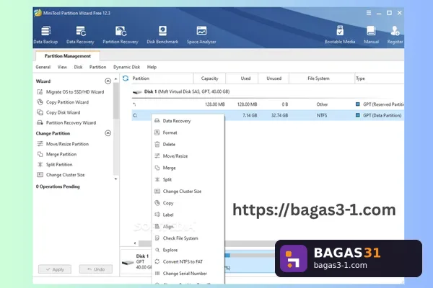Select Change Serial Number in the context menu
Screen dimensions: 433x288
188,274
